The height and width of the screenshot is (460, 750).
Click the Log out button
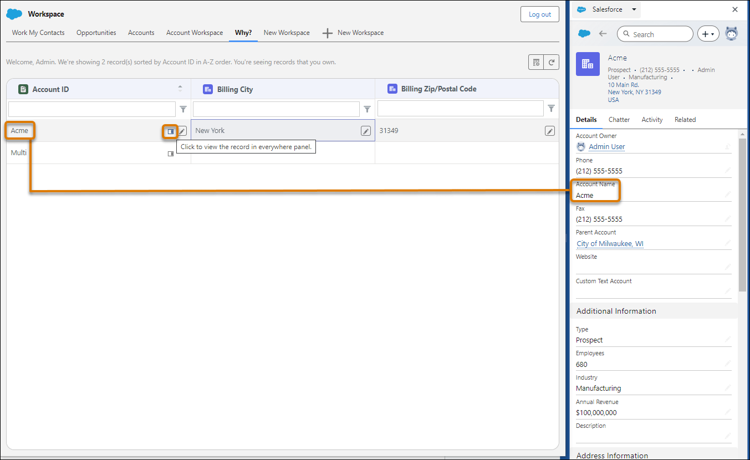[540, 14]
